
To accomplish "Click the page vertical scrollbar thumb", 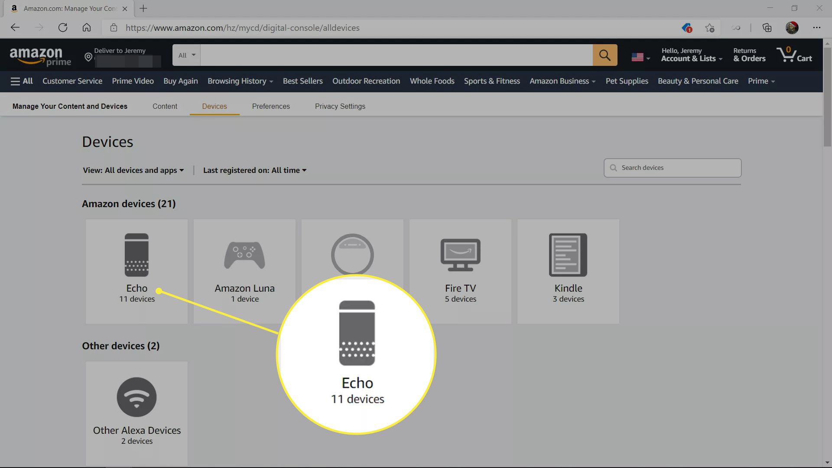I will point(827,97).
